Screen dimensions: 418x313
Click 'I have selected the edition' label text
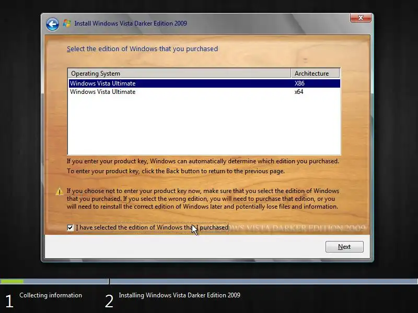pos(152,227)
